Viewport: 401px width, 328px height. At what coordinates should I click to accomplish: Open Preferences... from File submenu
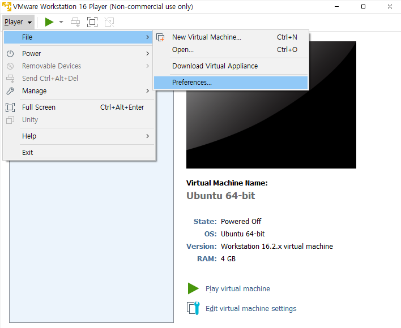[231, 83]
